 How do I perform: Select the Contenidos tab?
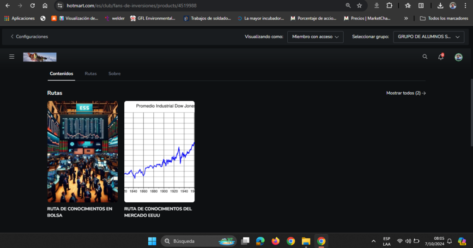(61, 73)
